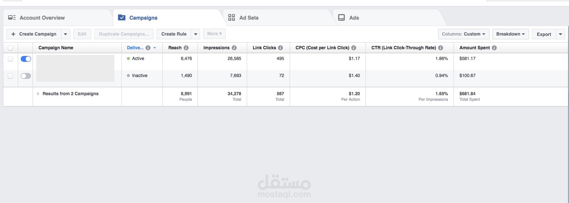Image resolution: width=569 pixels, height=203 pixels.
Task: Click the CPC column info icon
Action: pos(354,48)
